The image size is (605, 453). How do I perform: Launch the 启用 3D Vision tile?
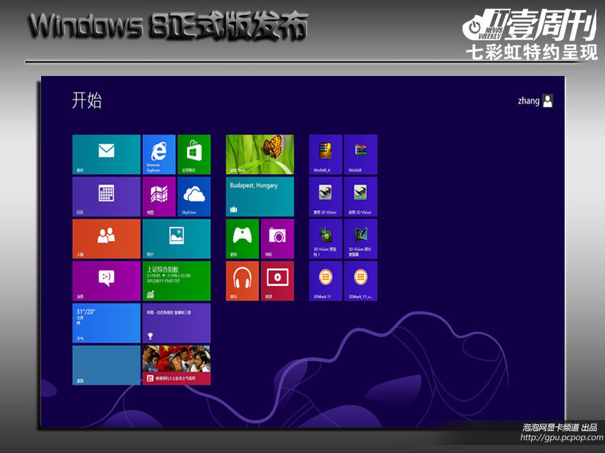(x=361, y=197)
